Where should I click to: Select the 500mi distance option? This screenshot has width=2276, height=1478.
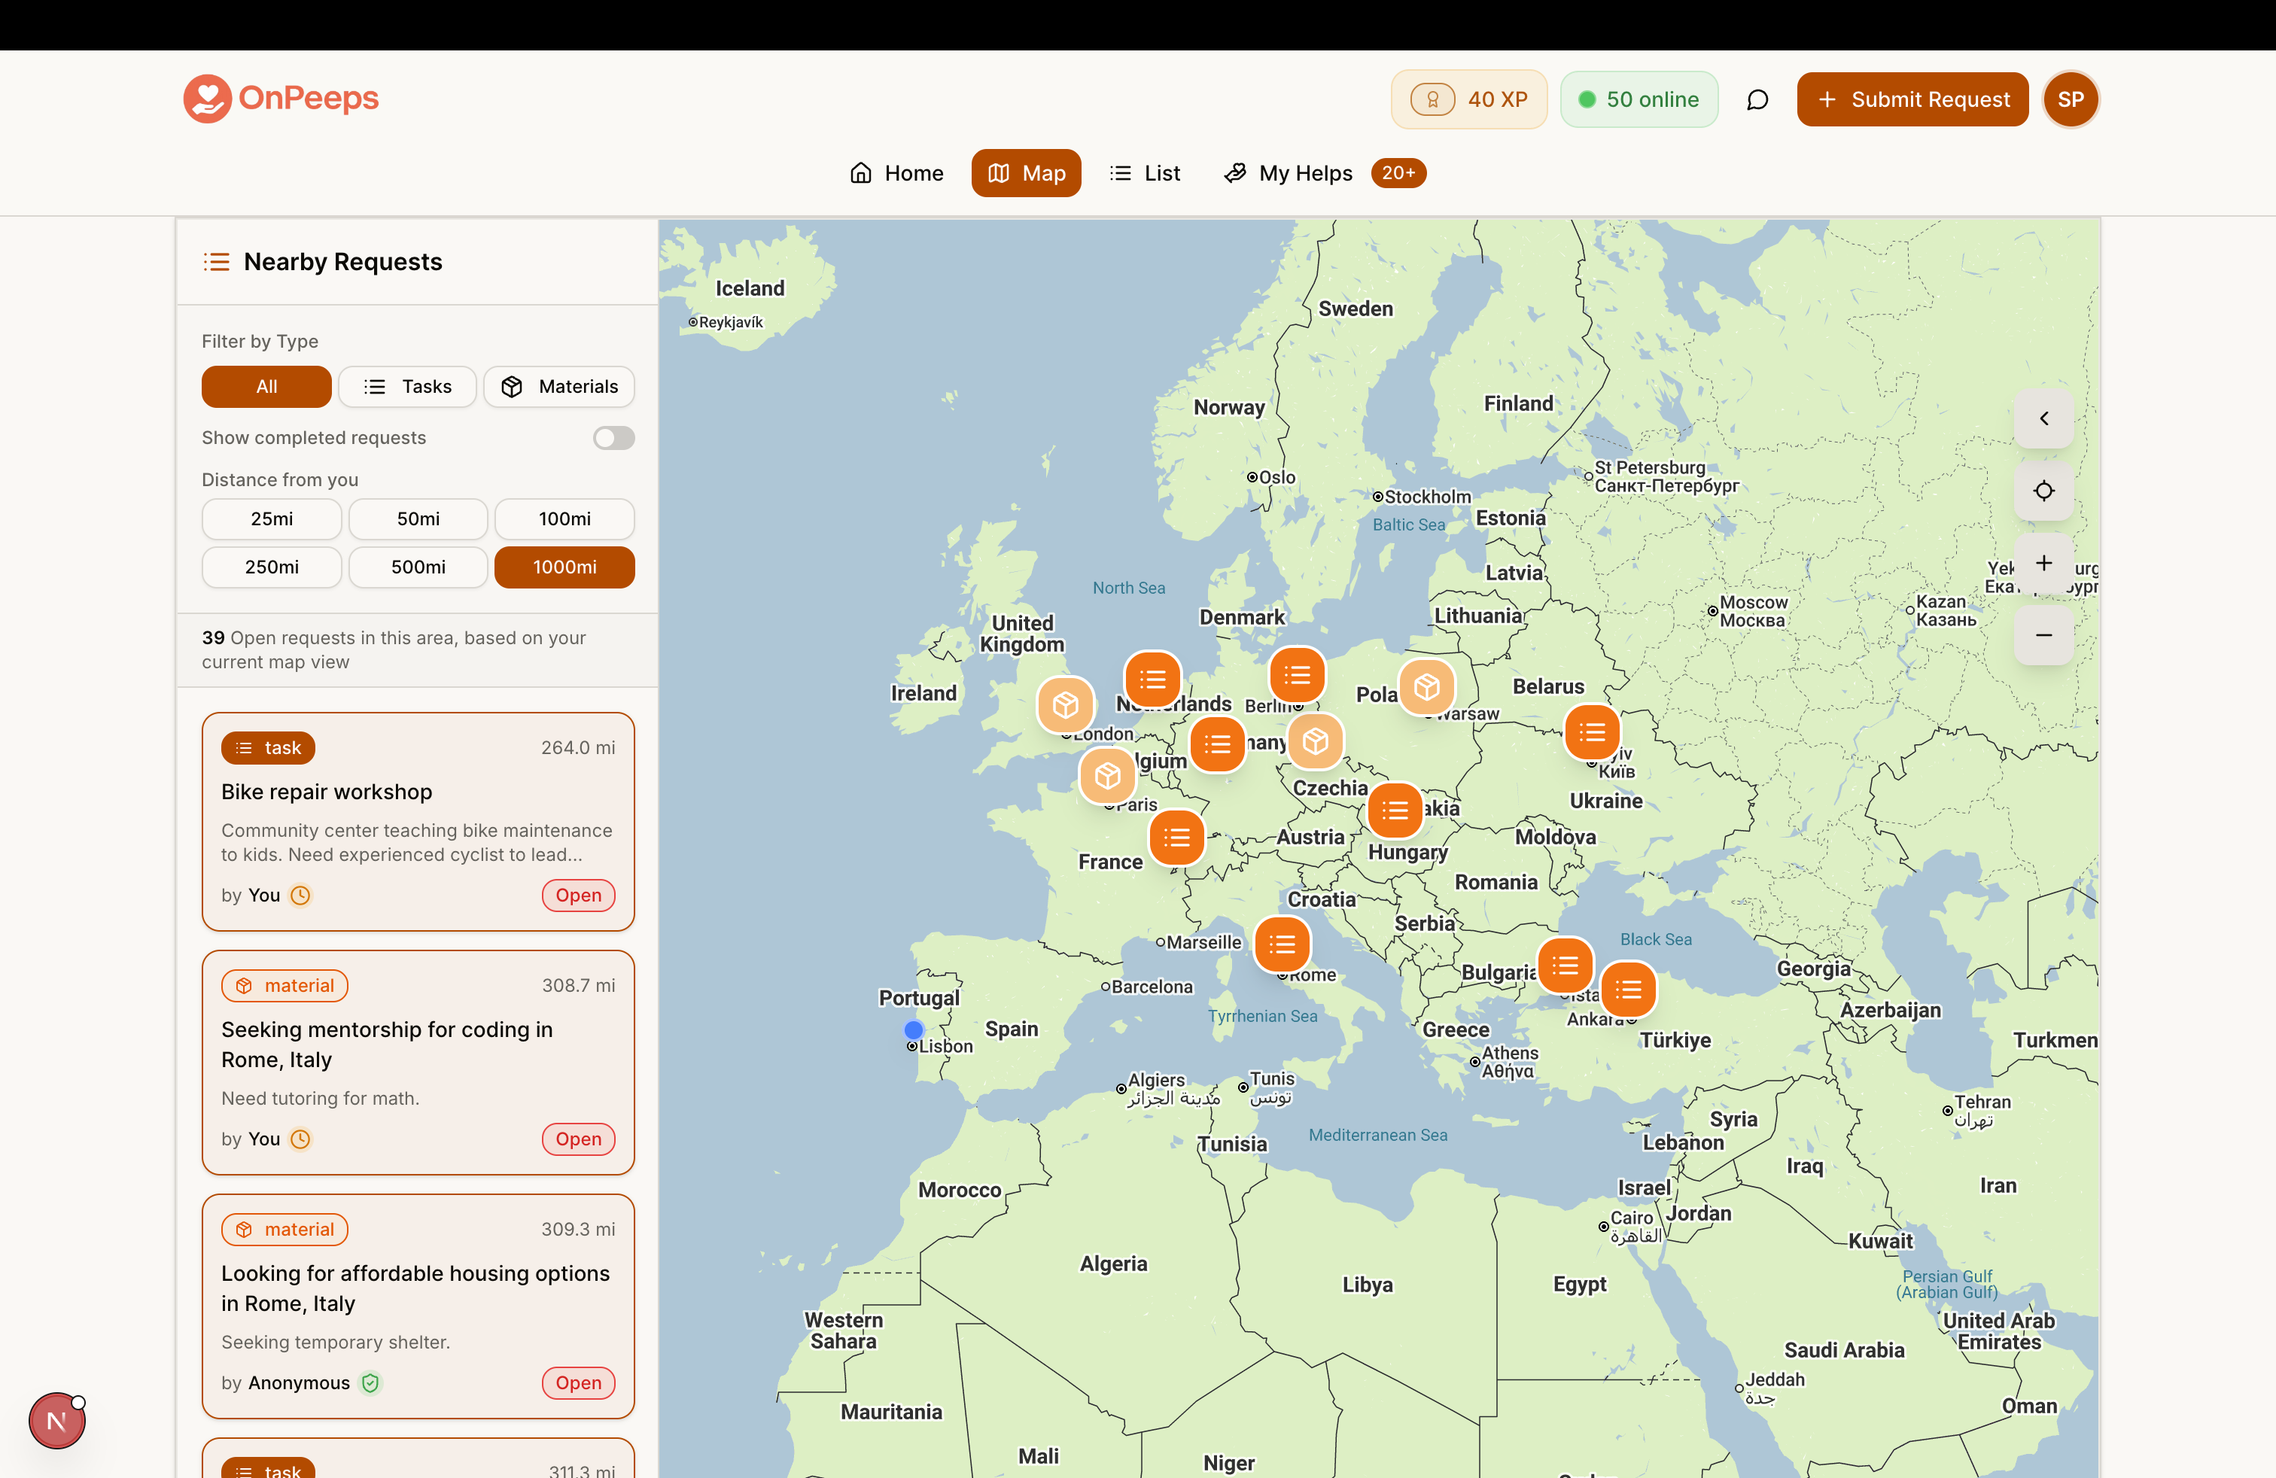(x=418, y=567)
